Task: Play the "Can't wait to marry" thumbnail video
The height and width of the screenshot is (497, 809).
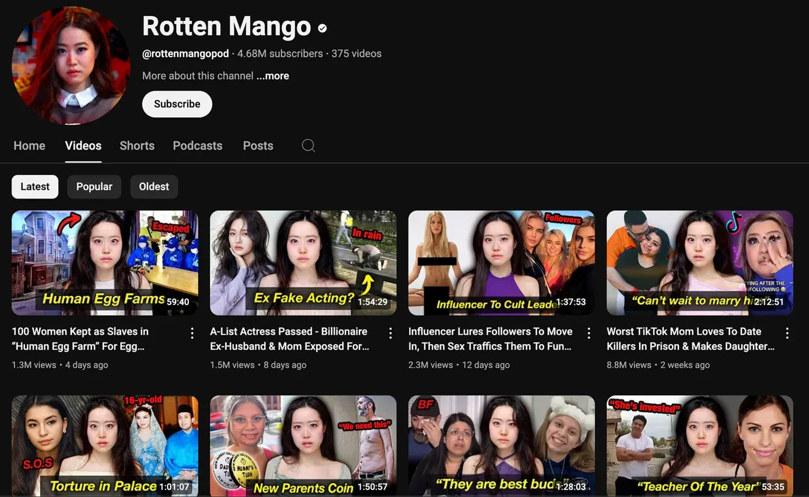Action: coord(700,263)
